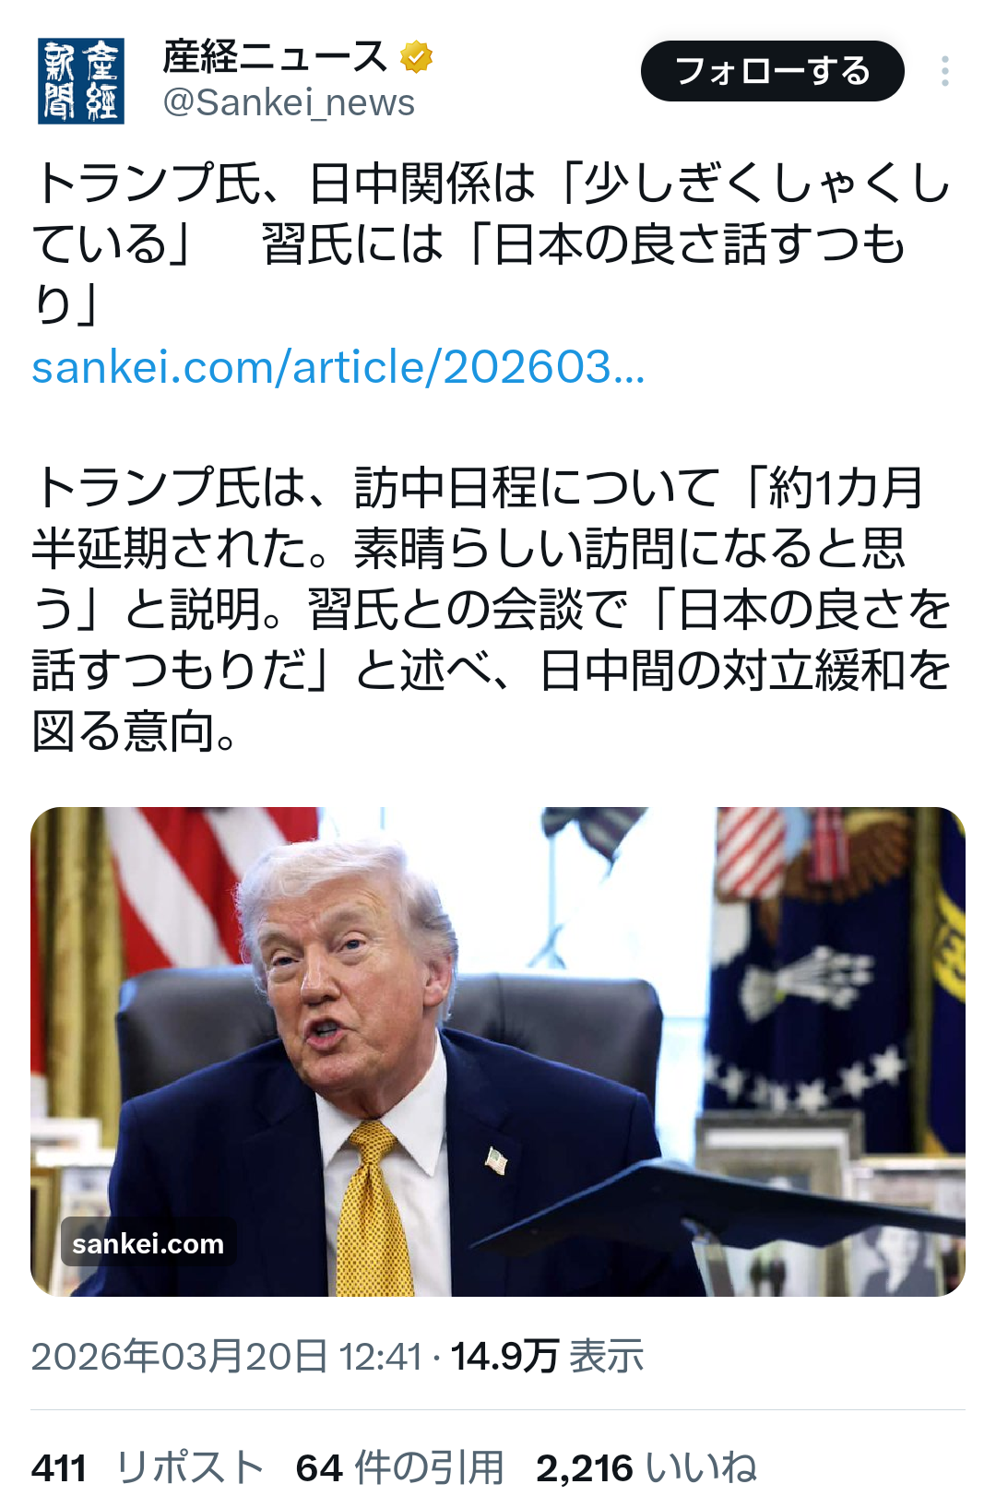
Task: Tap the gold verified badge
Action: click(417, 57)
